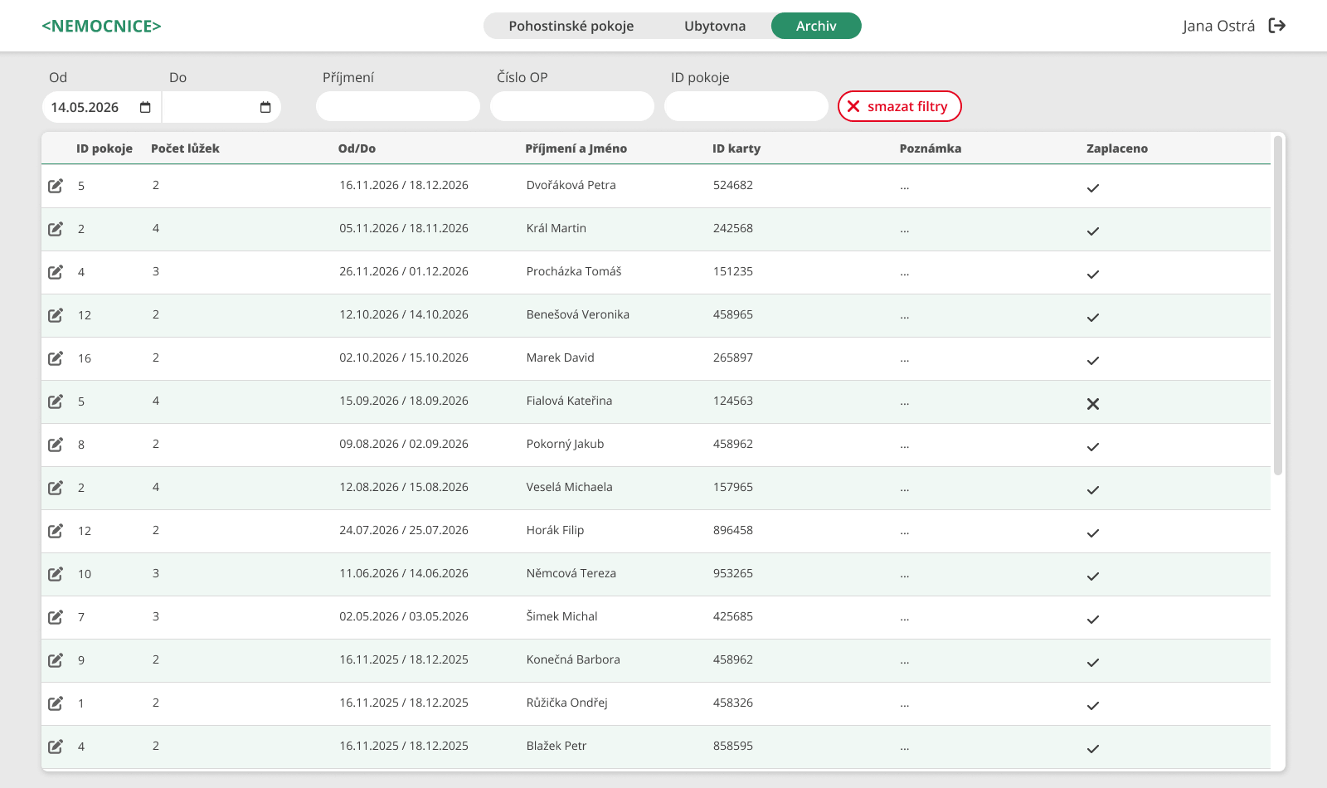This screenshot has height=788, width=1327.
Task: Click edit icon for Veselá Michaela
Action: pyautogui.click(x=56, y=488)
